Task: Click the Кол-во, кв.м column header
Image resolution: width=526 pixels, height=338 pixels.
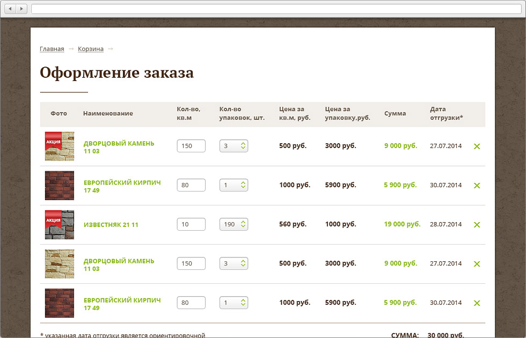Action: point(188,113)
